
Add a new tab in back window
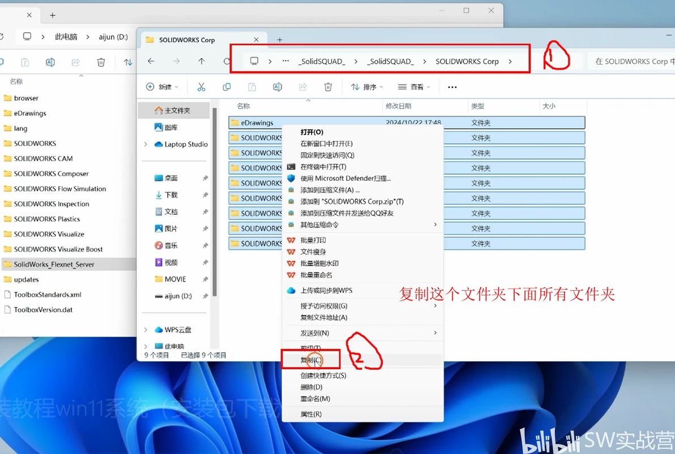53,15
